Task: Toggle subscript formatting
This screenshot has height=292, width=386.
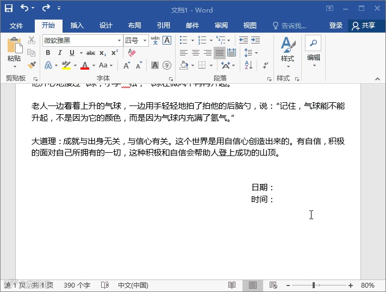Action: 103,53
